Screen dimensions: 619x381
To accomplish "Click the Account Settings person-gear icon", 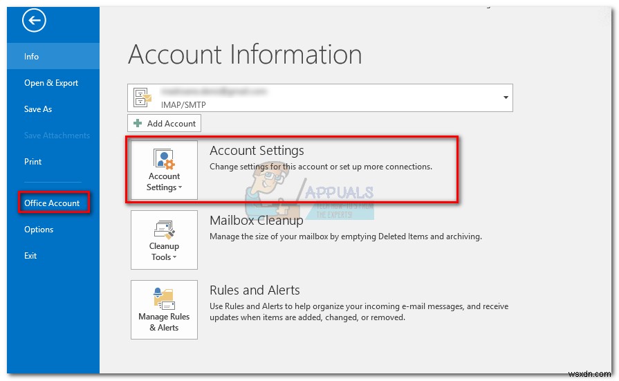I will coord(164,159).
